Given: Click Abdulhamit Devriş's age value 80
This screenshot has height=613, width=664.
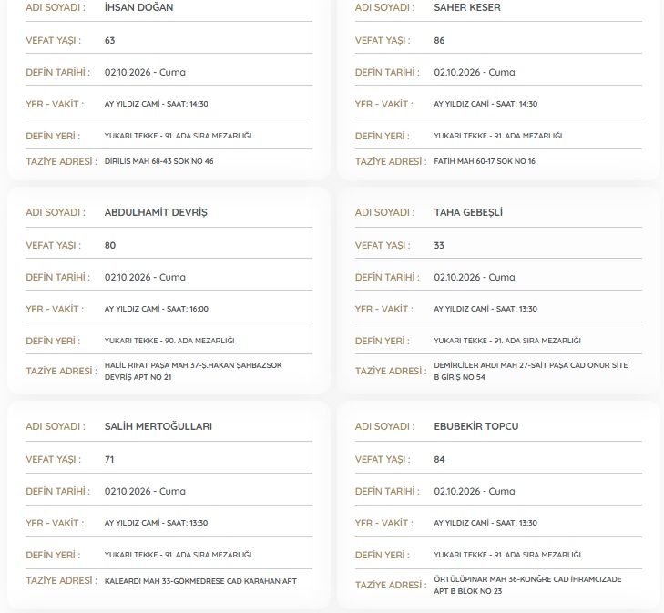Looking at the screenshot, I should [110, 245].
